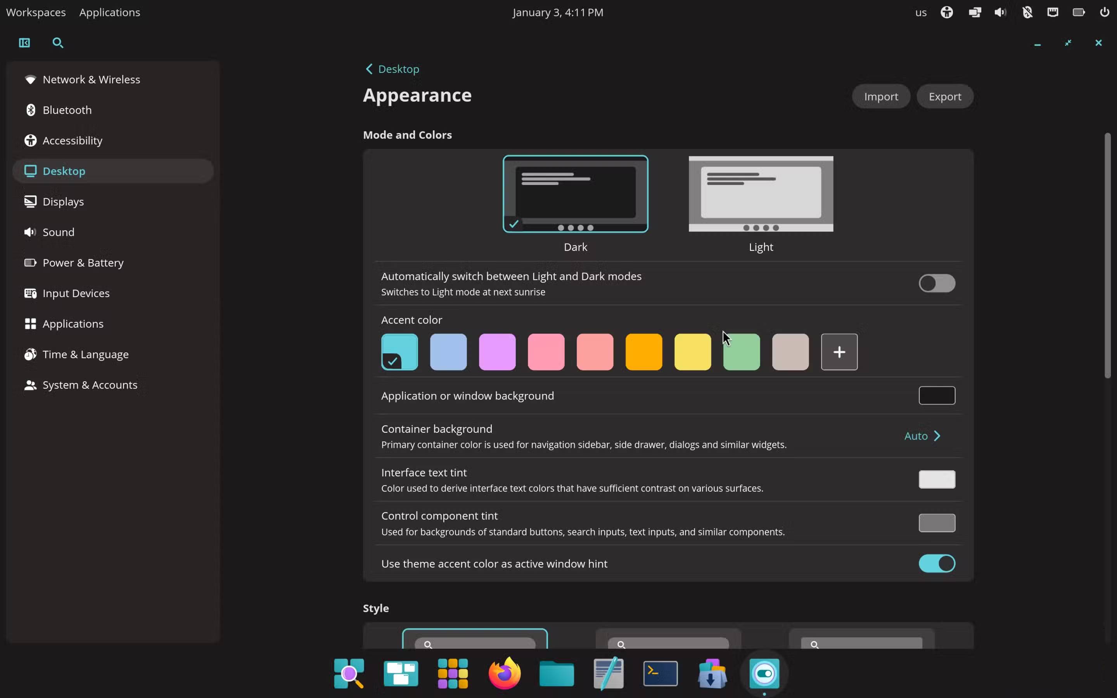Navigate back using the Desktop link

(x=393, y=69)
